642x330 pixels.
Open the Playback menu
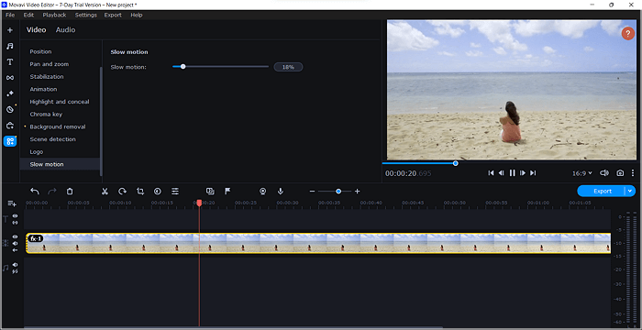[x=54, y=15]
